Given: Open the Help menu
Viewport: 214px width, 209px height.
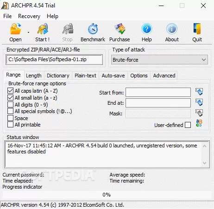Looking at the screenshot, I should coord(52,16).
